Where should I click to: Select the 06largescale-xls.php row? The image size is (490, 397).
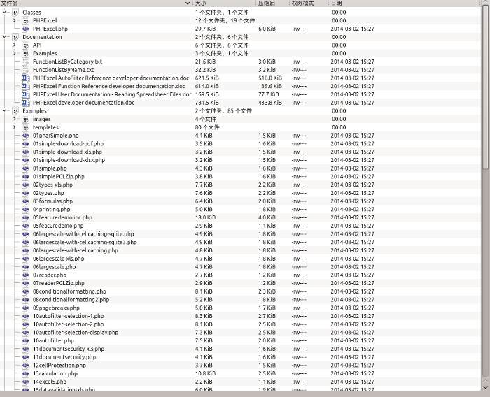[240, 259]
